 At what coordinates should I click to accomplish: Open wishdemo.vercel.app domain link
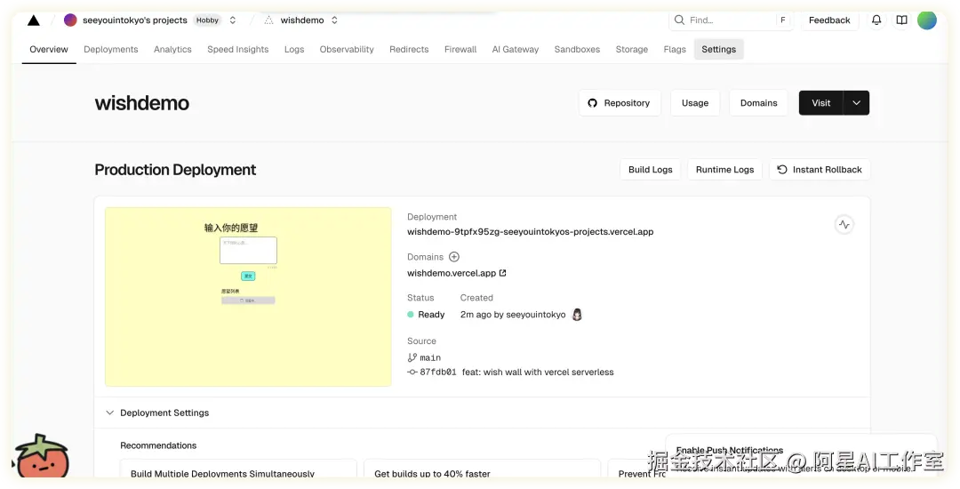coord(452,273)
